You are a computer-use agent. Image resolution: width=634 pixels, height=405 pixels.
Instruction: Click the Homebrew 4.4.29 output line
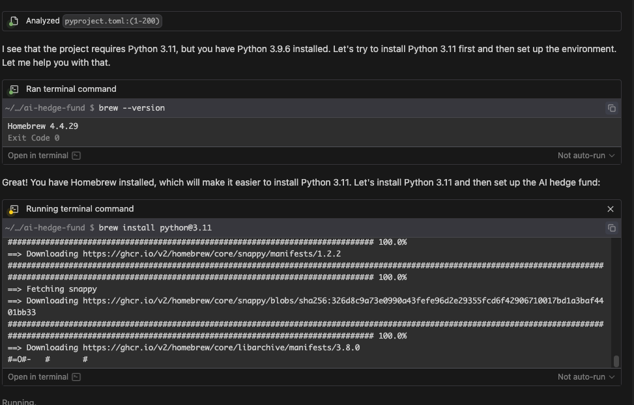(x=43, y=126)
